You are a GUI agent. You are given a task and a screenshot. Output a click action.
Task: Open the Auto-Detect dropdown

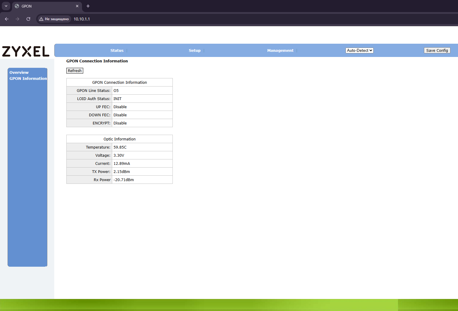[359, 50]
